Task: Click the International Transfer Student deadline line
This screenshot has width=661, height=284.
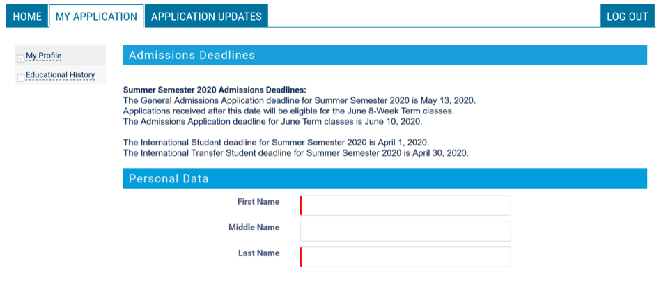Action: point(295,152)
